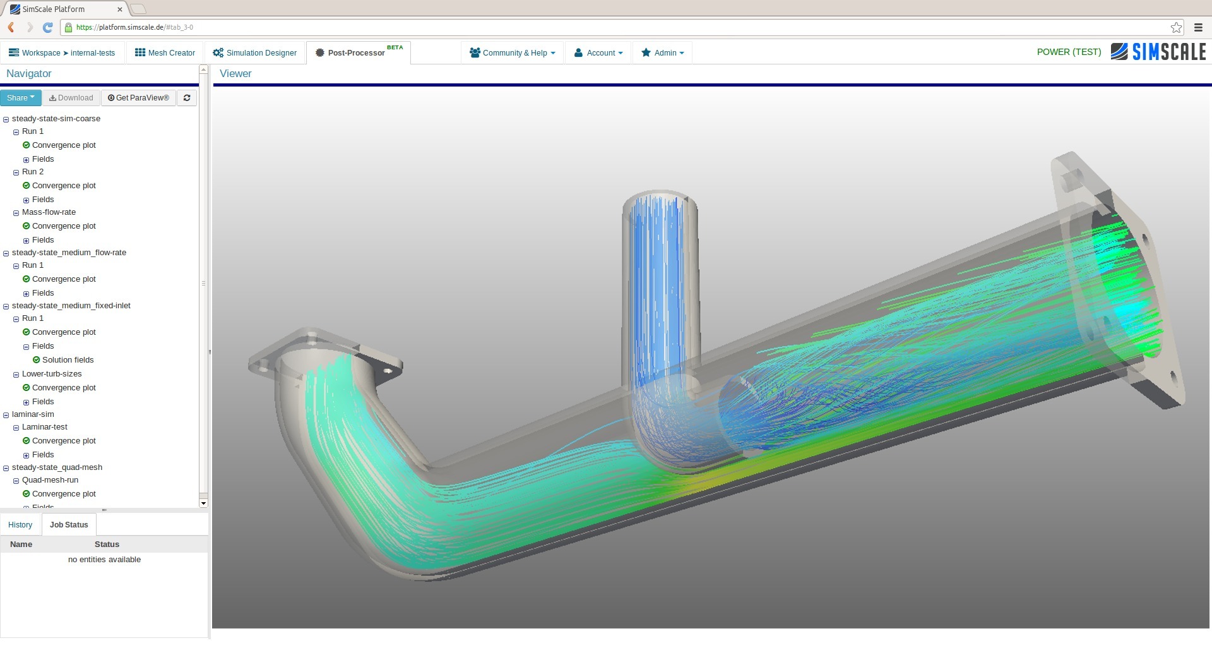
Task: Click the Navigator scrollbar down arrow
Action: (x=203, y=503)
